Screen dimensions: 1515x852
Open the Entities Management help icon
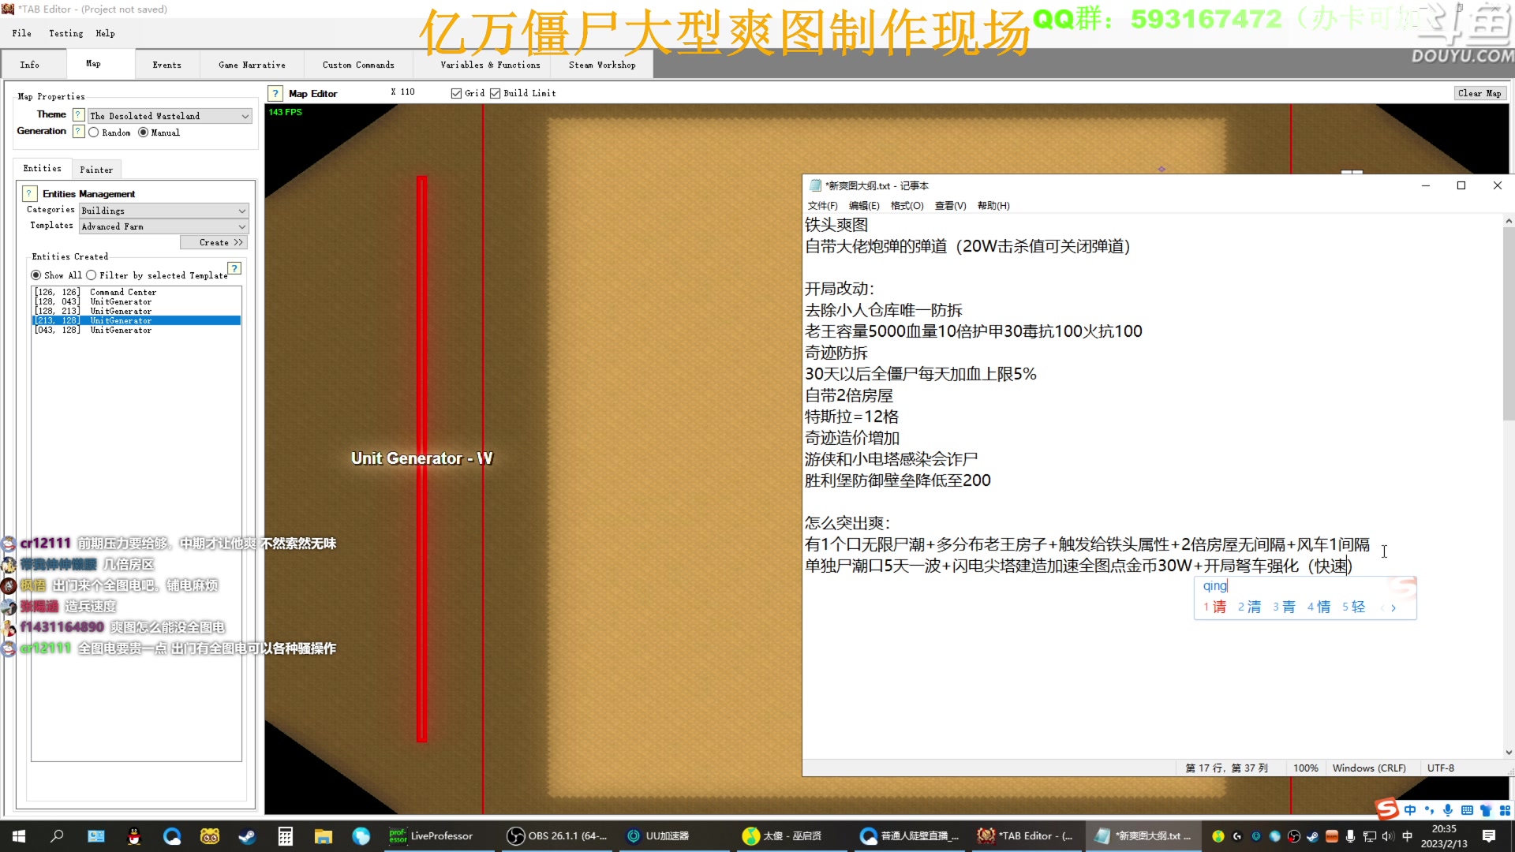tap(29, 193)
